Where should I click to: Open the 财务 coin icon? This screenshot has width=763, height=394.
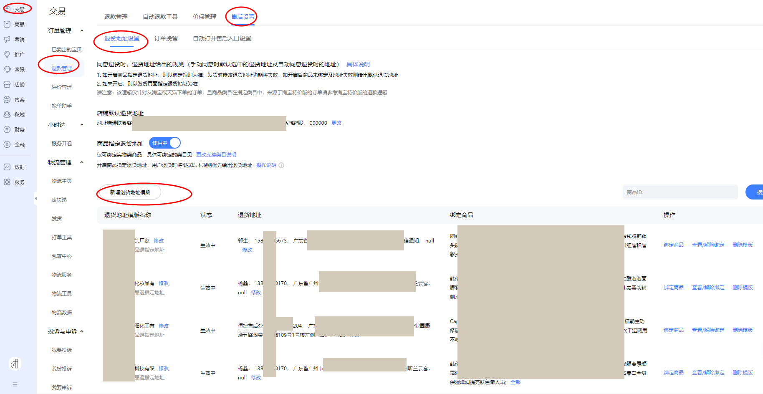[x=7, y=129]
